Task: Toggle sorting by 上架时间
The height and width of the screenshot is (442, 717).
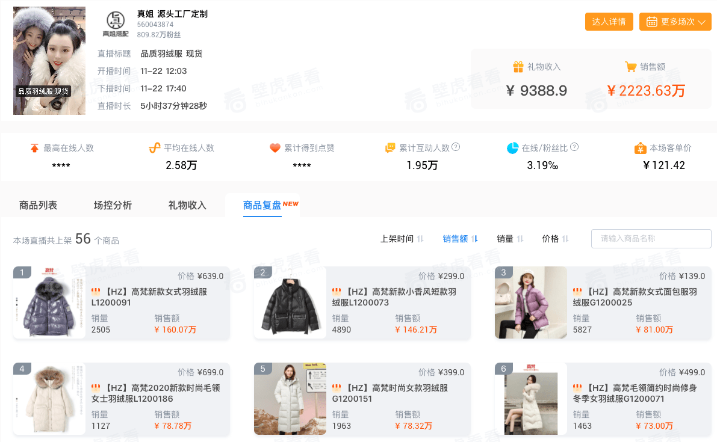Action: (402, 239)
